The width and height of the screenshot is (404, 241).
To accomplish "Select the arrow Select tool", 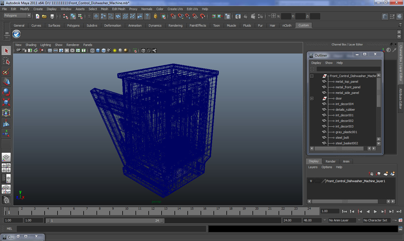I will [6, 51].
